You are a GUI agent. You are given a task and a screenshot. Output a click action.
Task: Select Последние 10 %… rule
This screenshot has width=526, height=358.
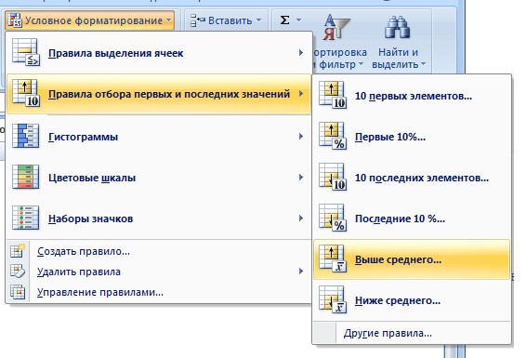412,219
